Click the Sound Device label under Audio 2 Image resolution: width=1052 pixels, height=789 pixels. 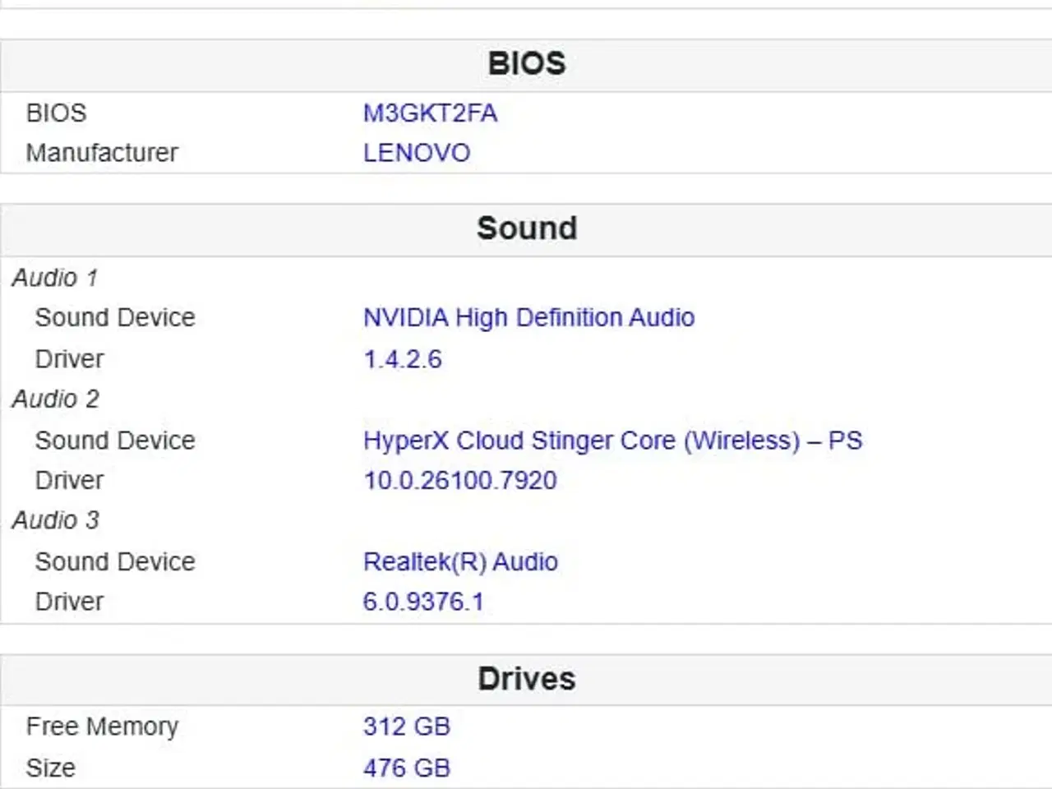click(115, 441)
